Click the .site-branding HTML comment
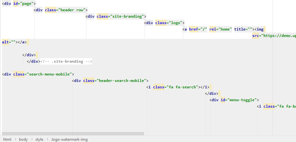The height and width of the screenshot is (142, 296). pos(66,61)
